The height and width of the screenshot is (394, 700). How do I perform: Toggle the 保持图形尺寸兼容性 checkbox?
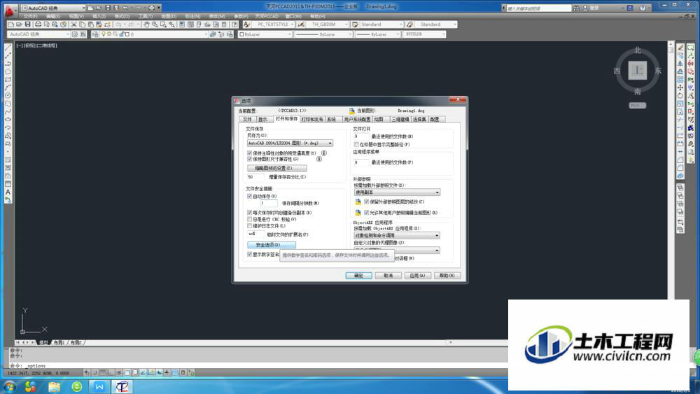coord(250,159)
